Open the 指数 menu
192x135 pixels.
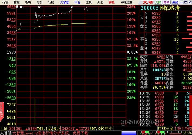point(16,2)
